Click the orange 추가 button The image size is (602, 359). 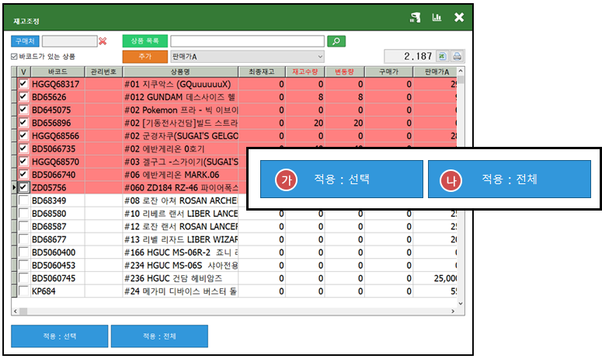(x=145, y=57)
